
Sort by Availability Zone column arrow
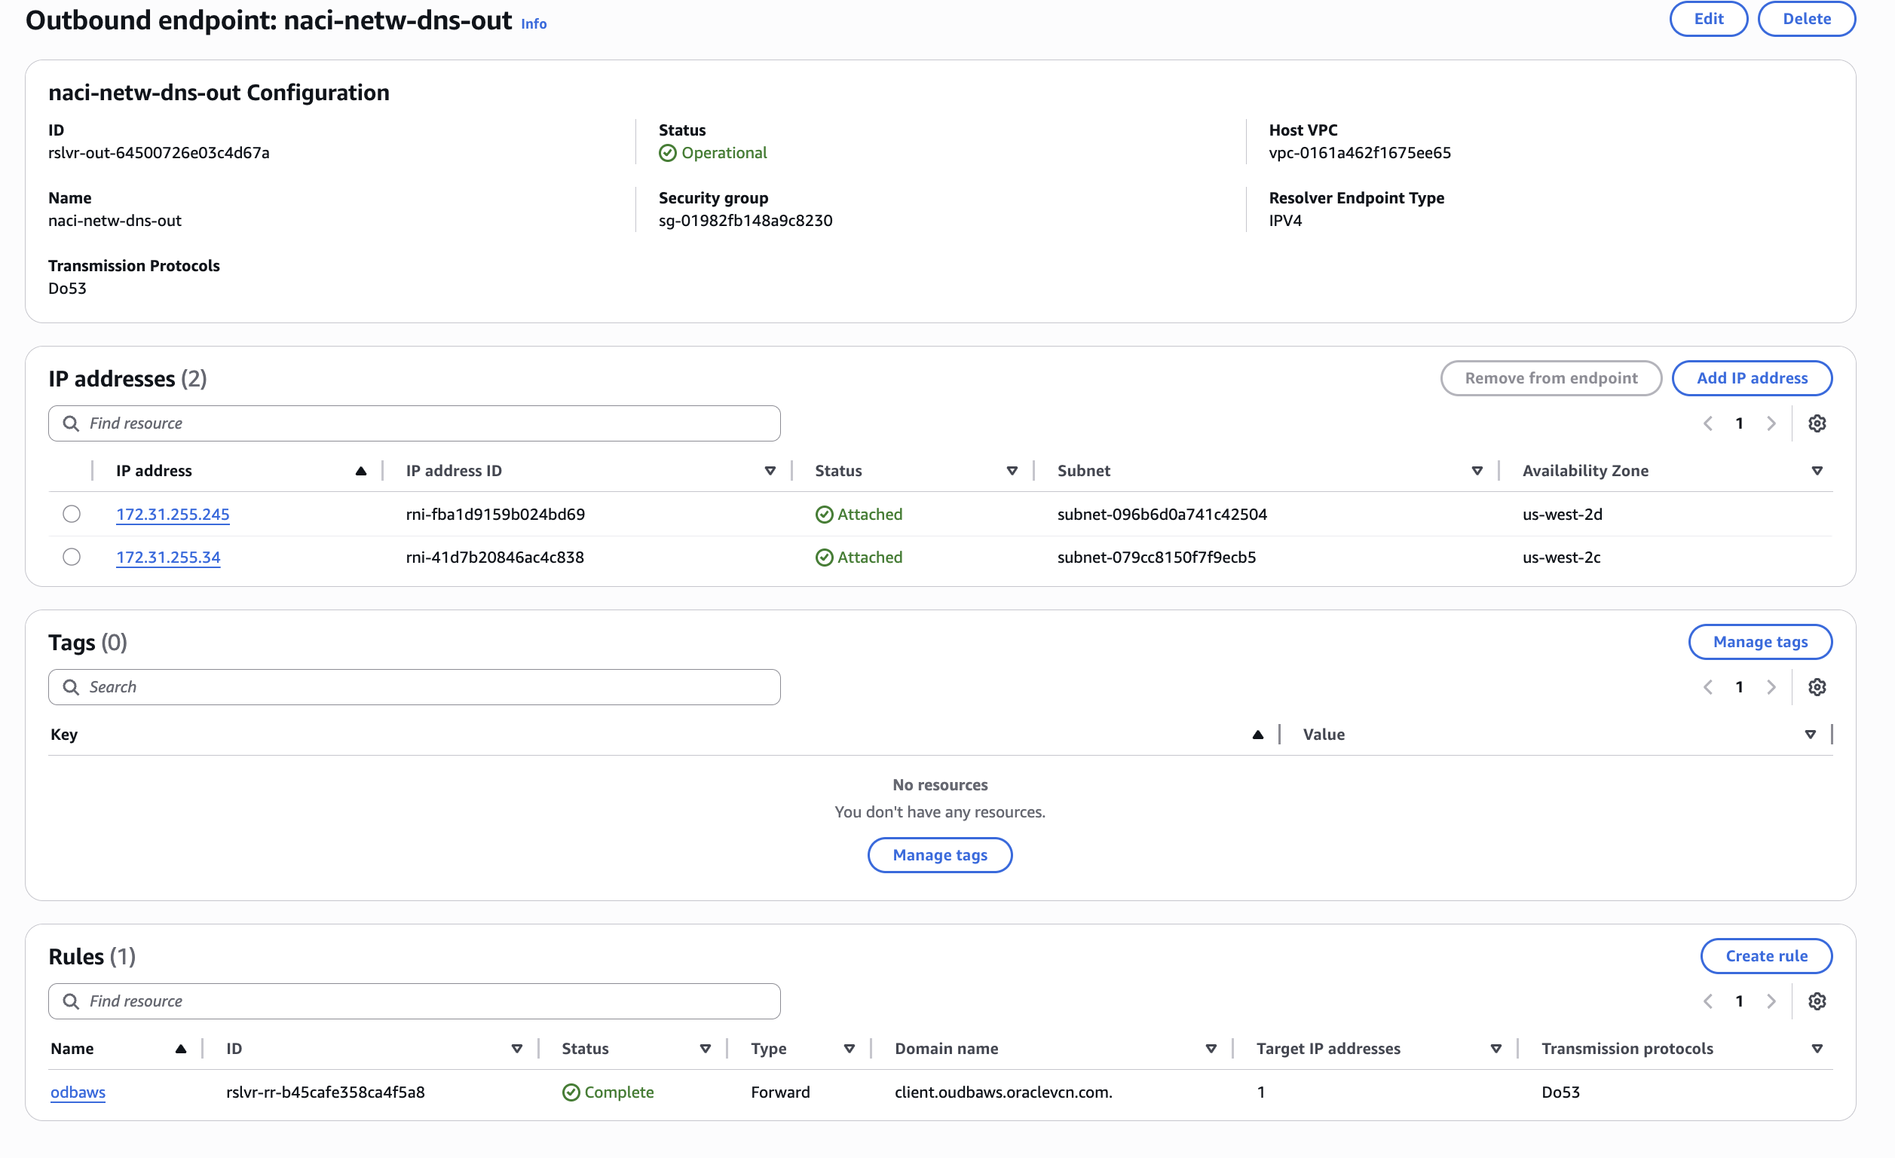(x=1817, y=471)
